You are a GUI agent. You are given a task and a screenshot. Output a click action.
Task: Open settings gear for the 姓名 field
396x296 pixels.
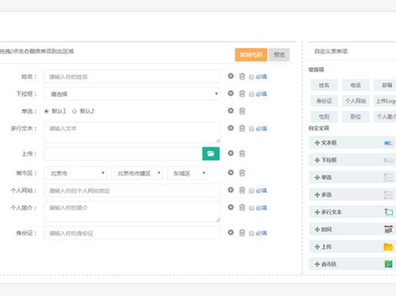(230, 76)
